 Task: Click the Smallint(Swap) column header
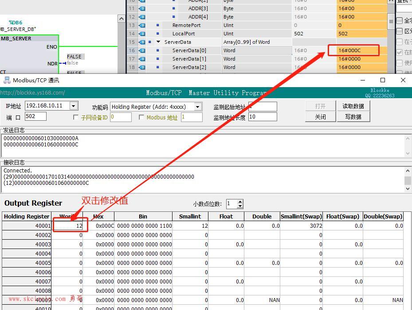(302, 216)
